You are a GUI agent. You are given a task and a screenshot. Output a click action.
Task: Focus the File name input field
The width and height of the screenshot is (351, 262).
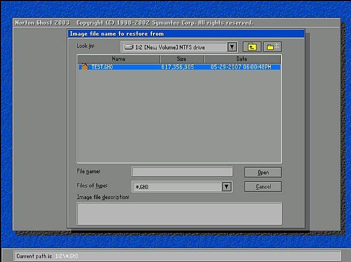pos(182,172)
